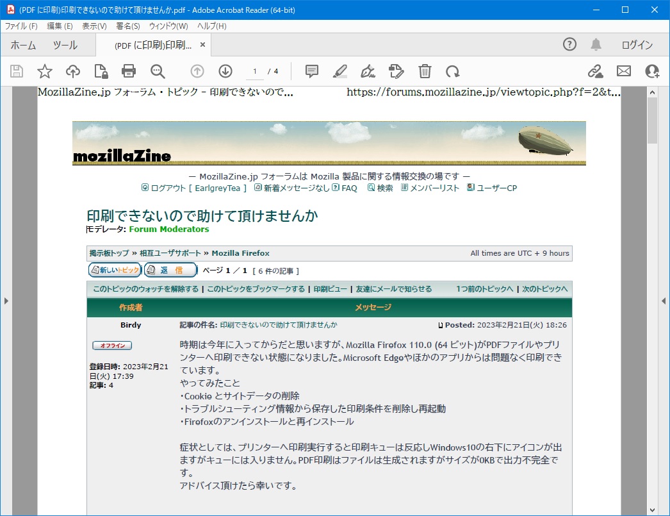Close the open PDF document tab
Screen dimensions: 670x516
coord(202,44)
